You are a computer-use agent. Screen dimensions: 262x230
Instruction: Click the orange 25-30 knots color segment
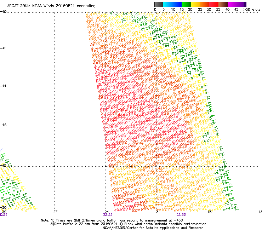pos(205,4)
